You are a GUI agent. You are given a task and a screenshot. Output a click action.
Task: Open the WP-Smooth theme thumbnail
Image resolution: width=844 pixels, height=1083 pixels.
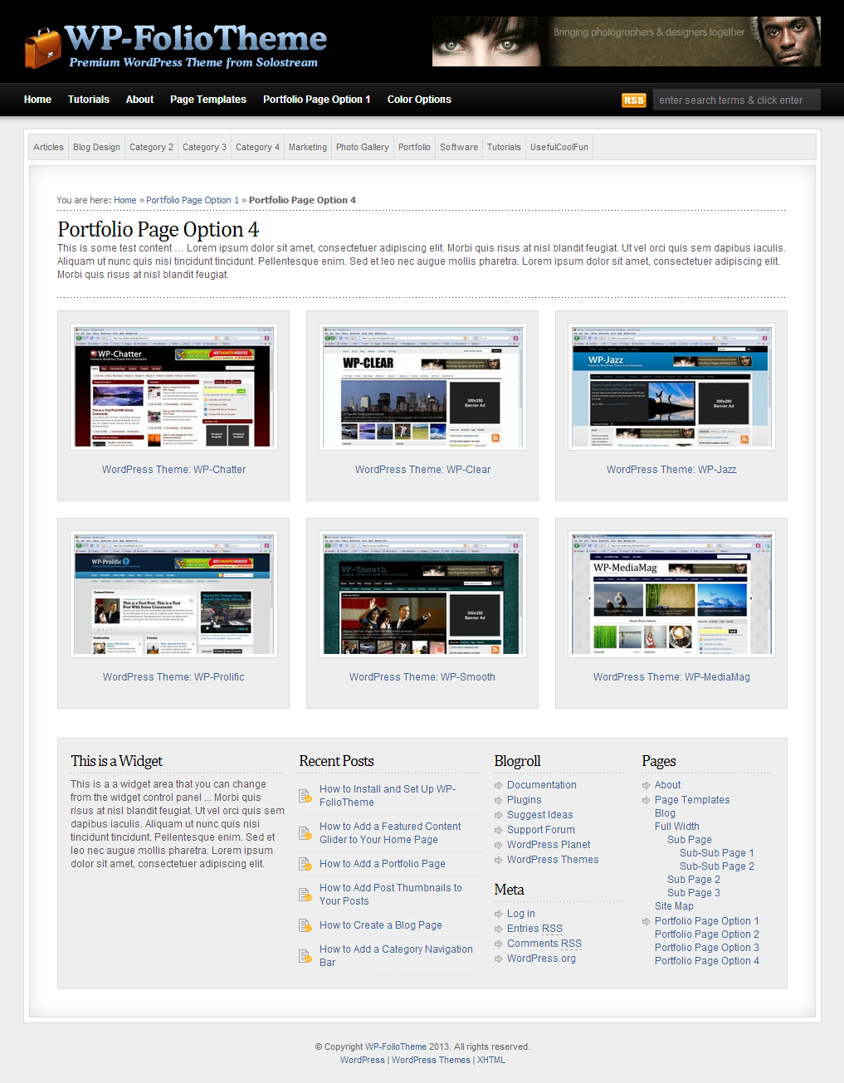pyautogui.click(x=422, y=594)
